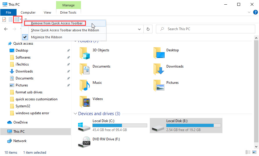Click the pin icon beside iTechtics
The width and height of the screenshot is (259, 156).
[69, 64]
